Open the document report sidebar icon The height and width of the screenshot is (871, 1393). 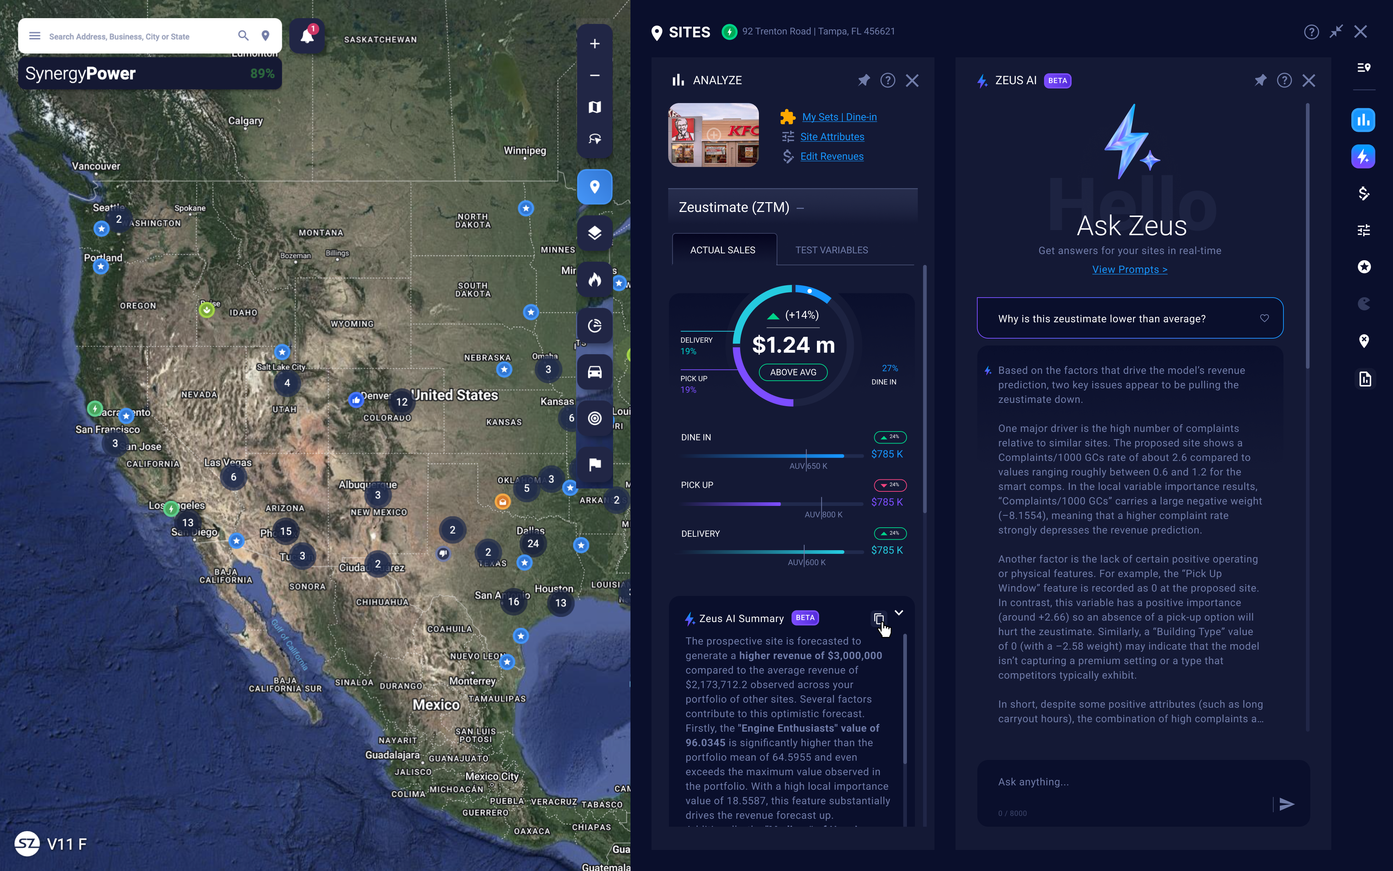tap(1365, 379)
